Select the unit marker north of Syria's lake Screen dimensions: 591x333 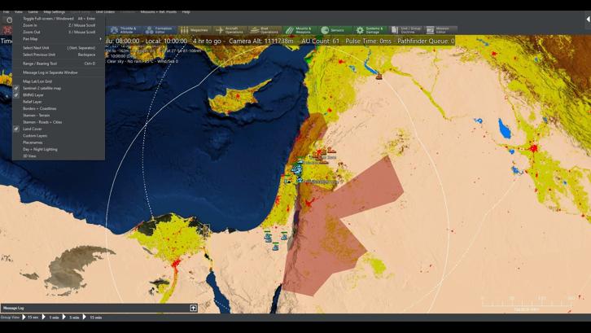[379, 77]
